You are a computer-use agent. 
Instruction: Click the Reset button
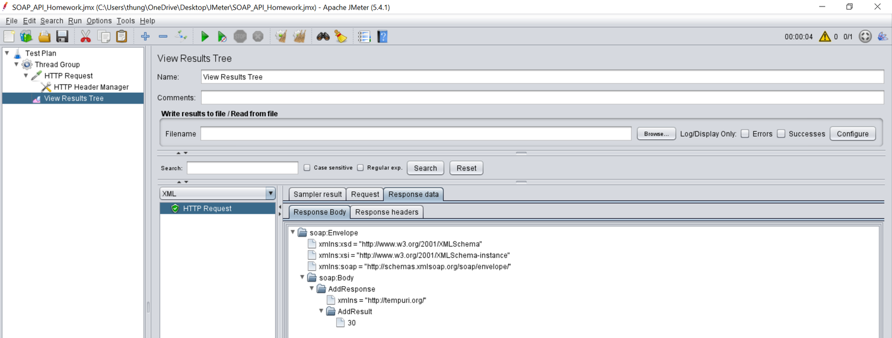pyautogui.click(x=467, y=168)
